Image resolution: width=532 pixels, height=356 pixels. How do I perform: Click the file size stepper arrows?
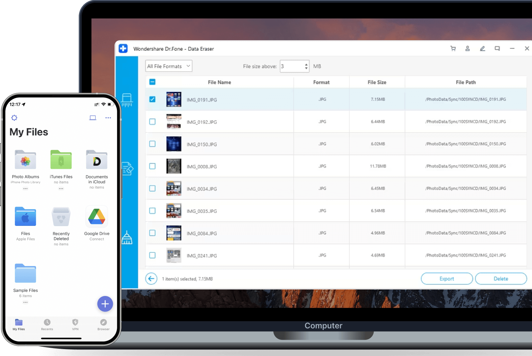(306, 66)
